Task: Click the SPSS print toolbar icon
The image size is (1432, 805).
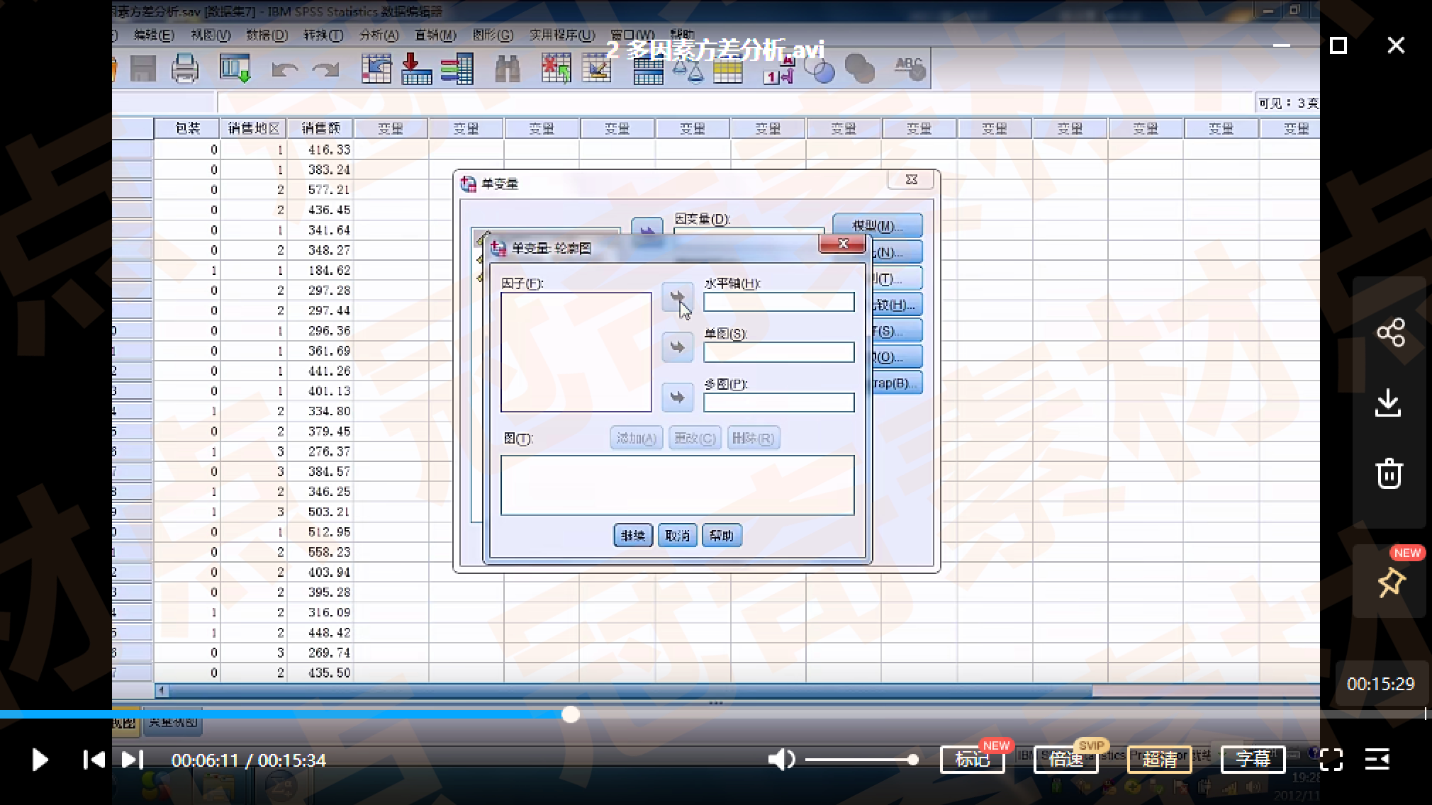Action: (185, 69)
